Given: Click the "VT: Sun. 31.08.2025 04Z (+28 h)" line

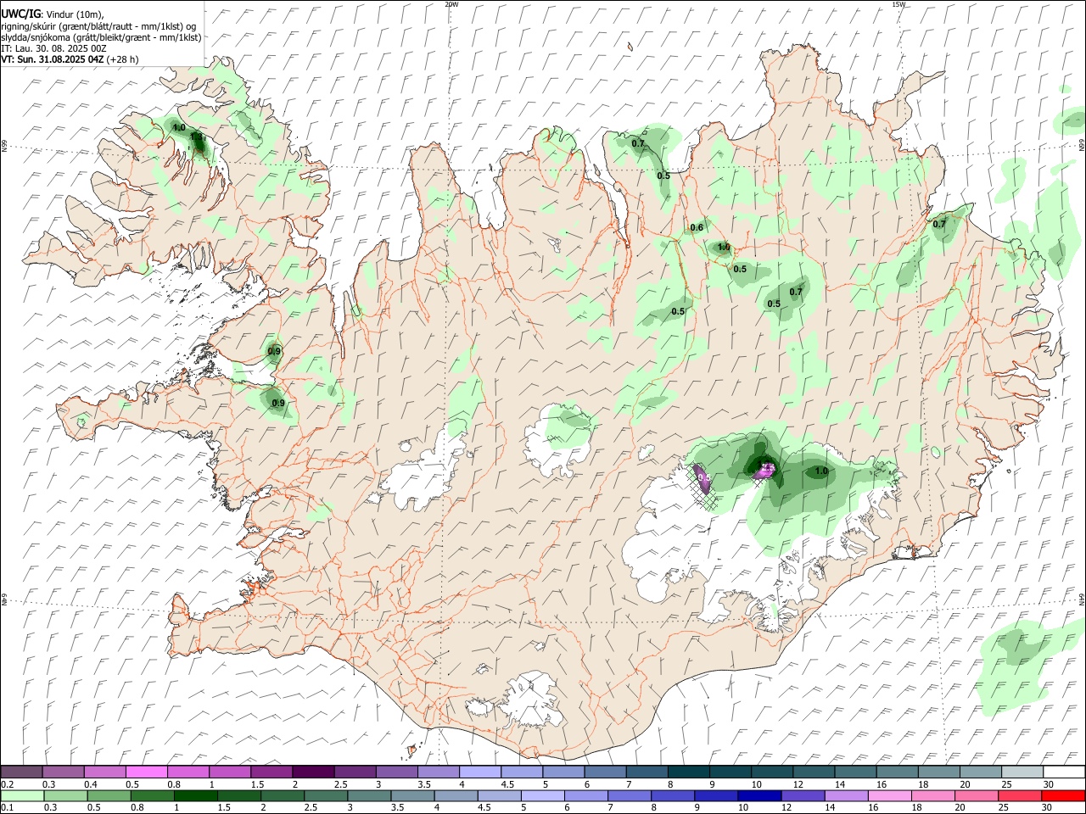Looking at the screenshot, I should pos(70,59).
